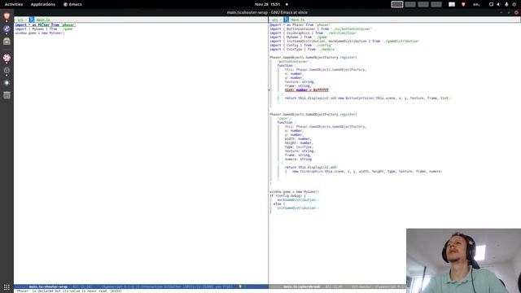This screenshot has width=521, height=293.
Task: Click 'window.game = new MyGame()' in right pane
Action: coord(295,192)
